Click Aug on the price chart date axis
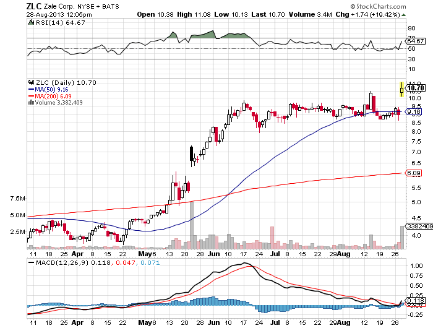Image resolution: width=433 pixels, height=328 pixels. (x=343, y=254)
